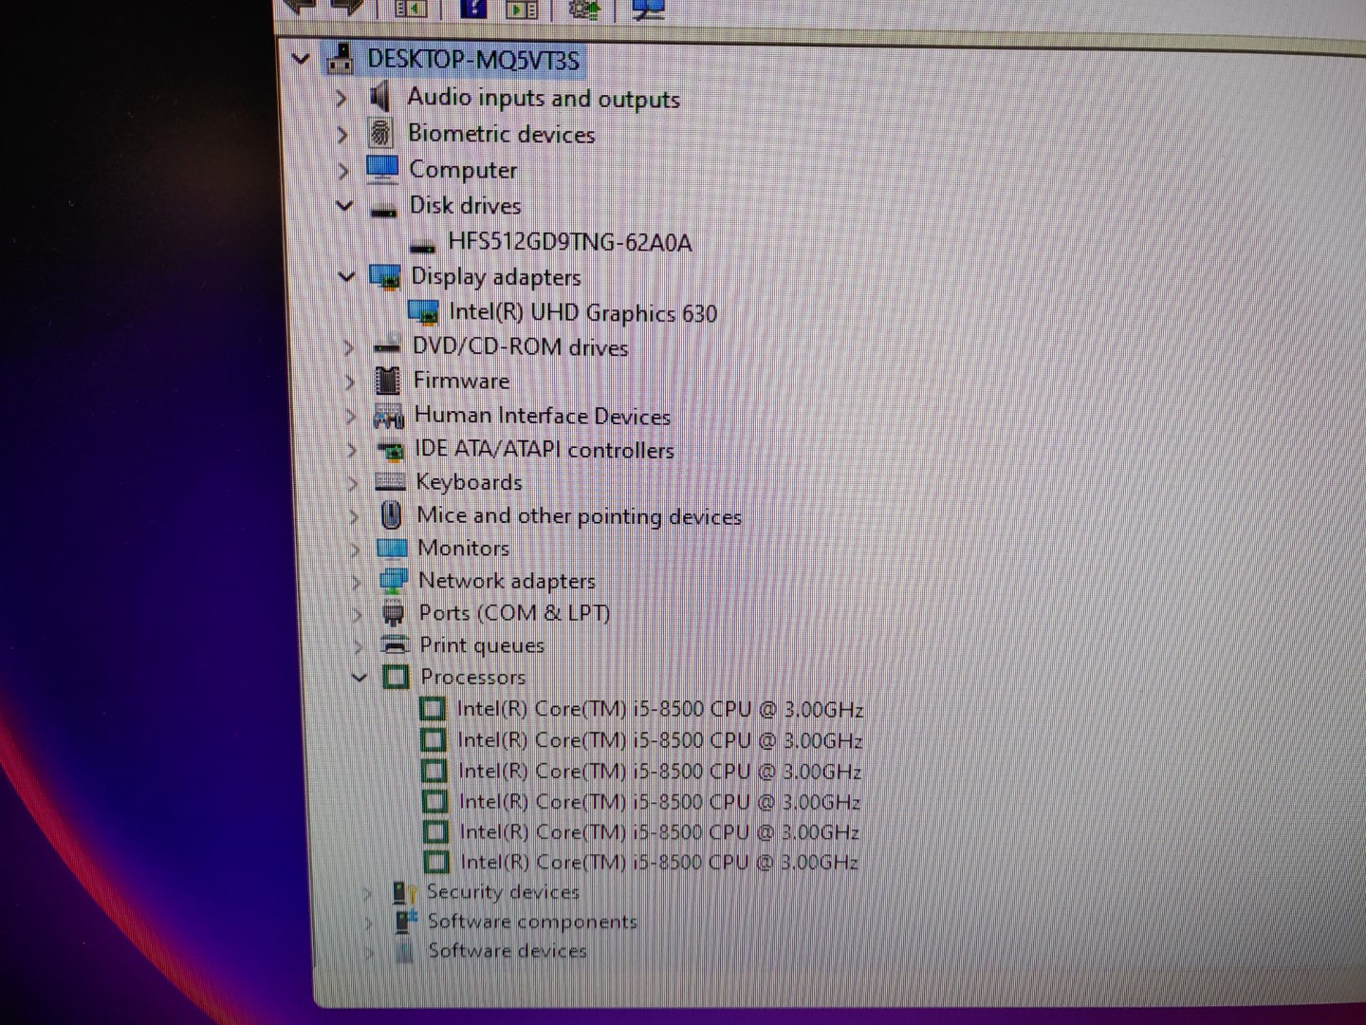Click the Processors category icon
The image size is (1366, 1025).
point(397,677)
